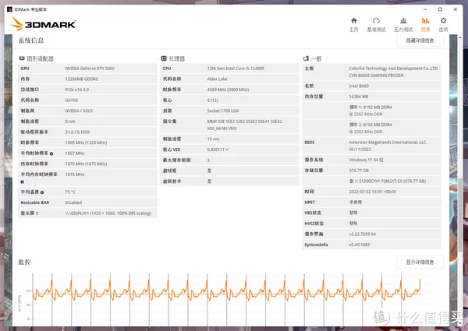The height and width of the screenshot is (331, 468).
Task: Select text Windows 11 64 位
Action: pyautogui.click(x=366, y=160)
